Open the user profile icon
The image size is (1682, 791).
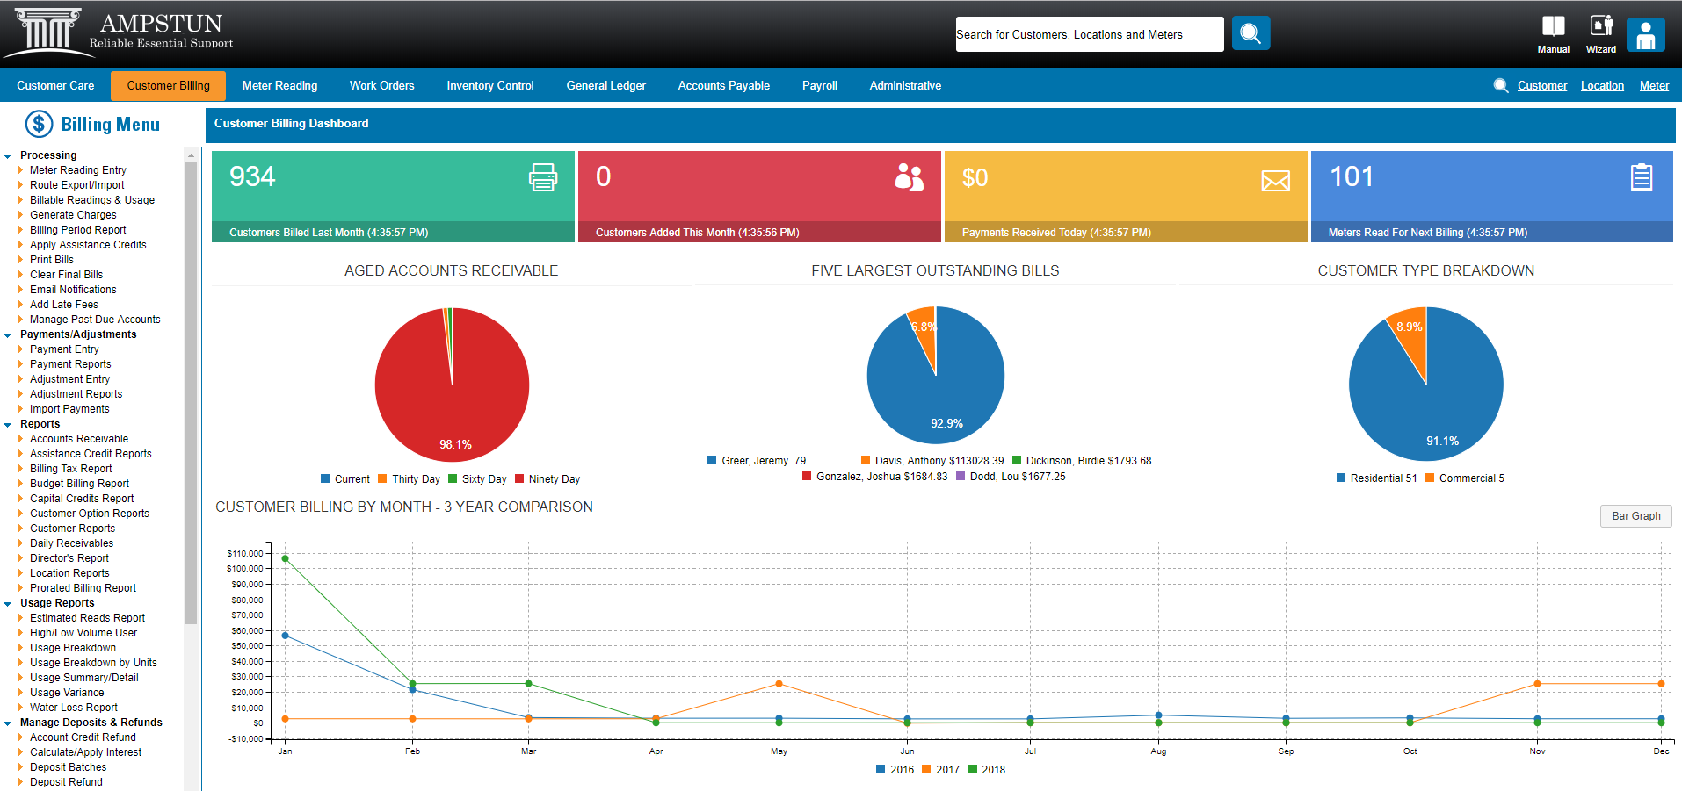[x=1645, y=35]
